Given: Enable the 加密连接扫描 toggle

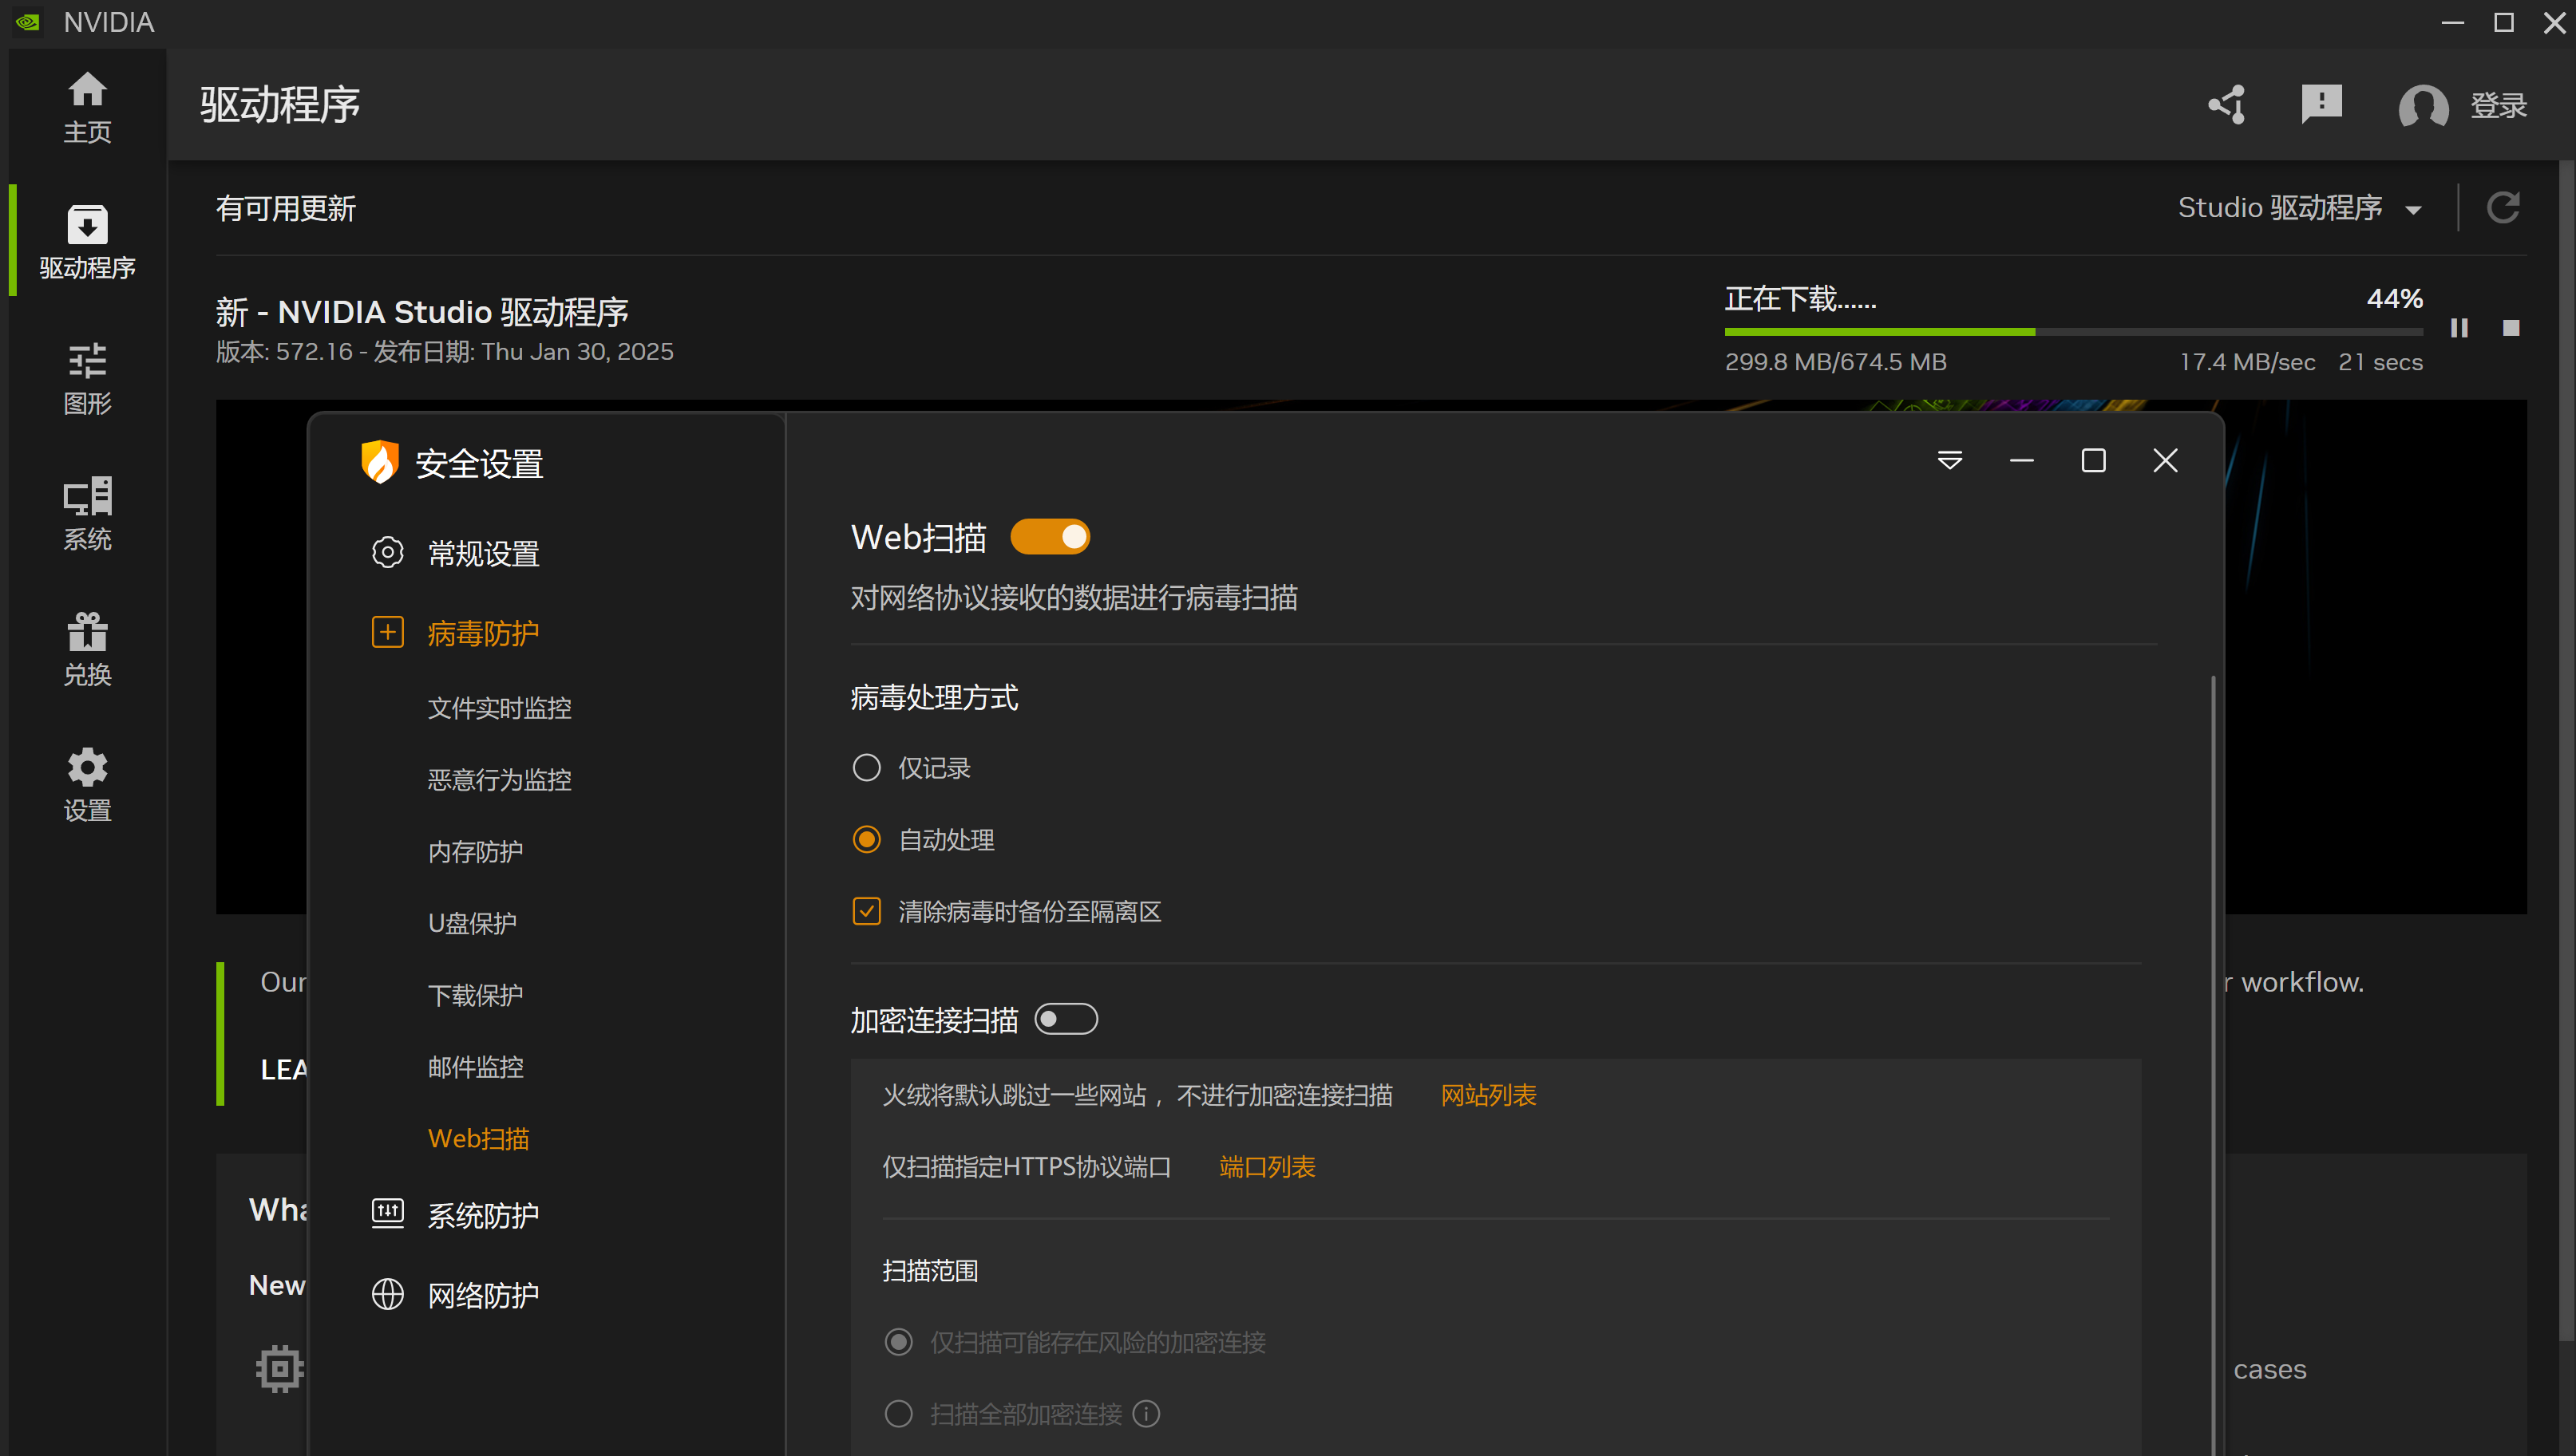Looking at the screenshot, I should coord(1066,1018).
